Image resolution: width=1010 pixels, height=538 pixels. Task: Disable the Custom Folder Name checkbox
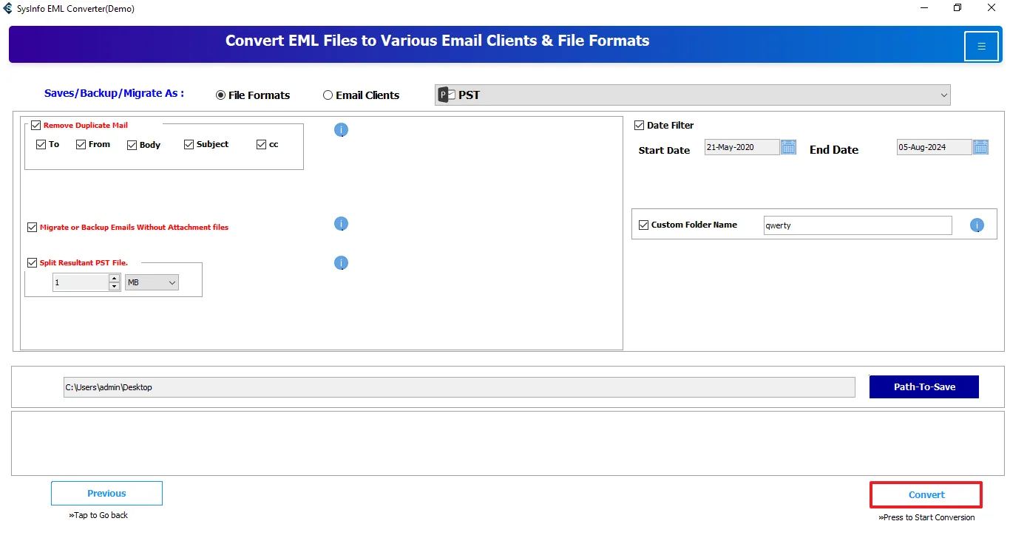[644, 225]
